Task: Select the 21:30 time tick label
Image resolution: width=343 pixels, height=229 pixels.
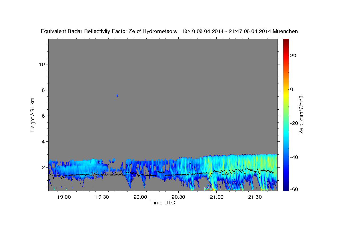Action: click(255, 197)
